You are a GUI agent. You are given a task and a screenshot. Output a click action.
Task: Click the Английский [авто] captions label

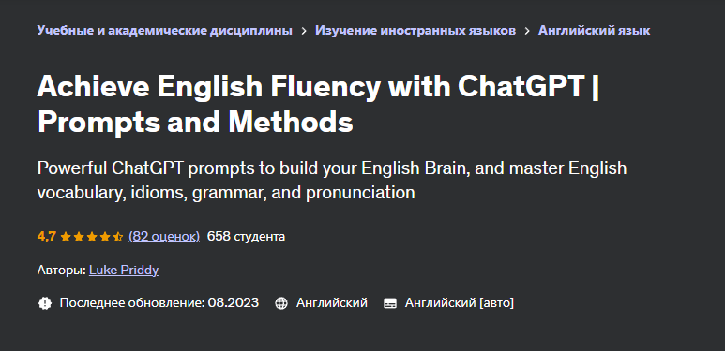(460, 303)
